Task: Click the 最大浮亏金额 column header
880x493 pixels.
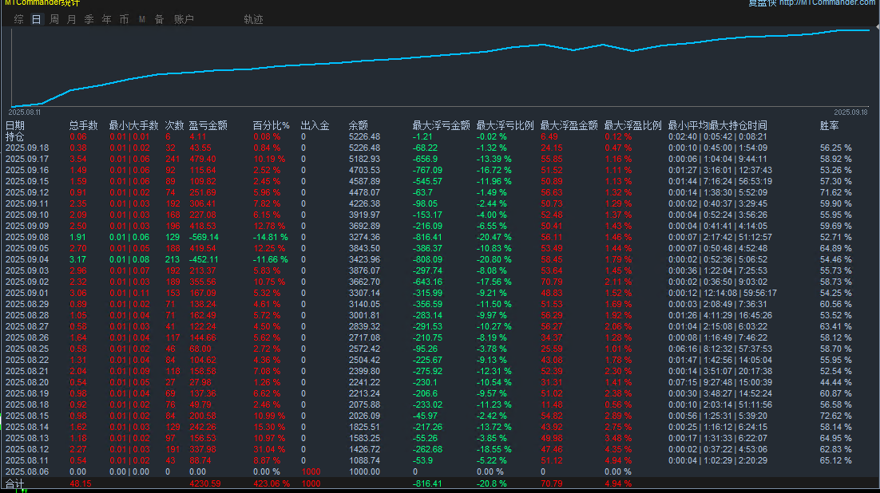Action: coord(441,125)
